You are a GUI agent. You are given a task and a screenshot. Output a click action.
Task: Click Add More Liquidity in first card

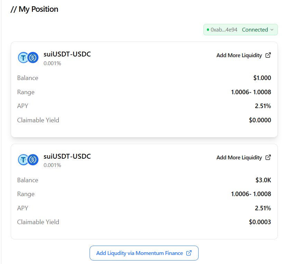point(239,55)
